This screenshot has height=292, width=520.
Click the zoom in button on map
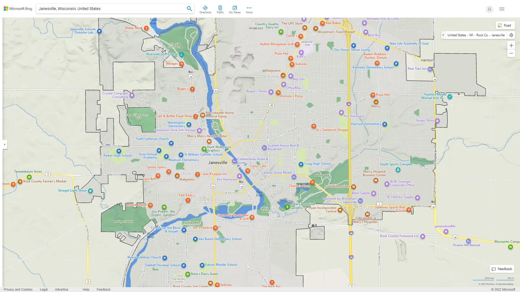pos(511,45)
